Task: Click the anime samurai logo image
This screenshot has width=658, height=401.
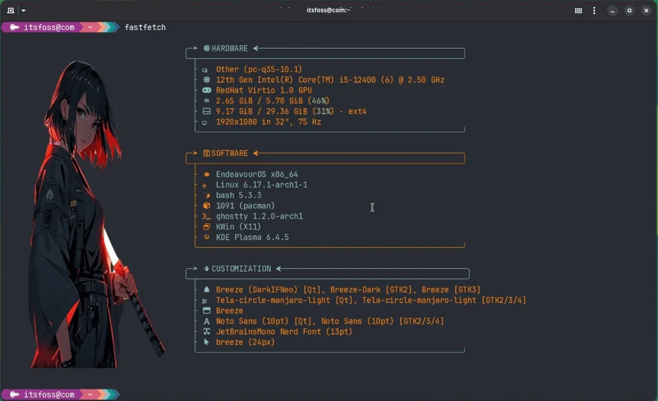Action: click(97, 214)
